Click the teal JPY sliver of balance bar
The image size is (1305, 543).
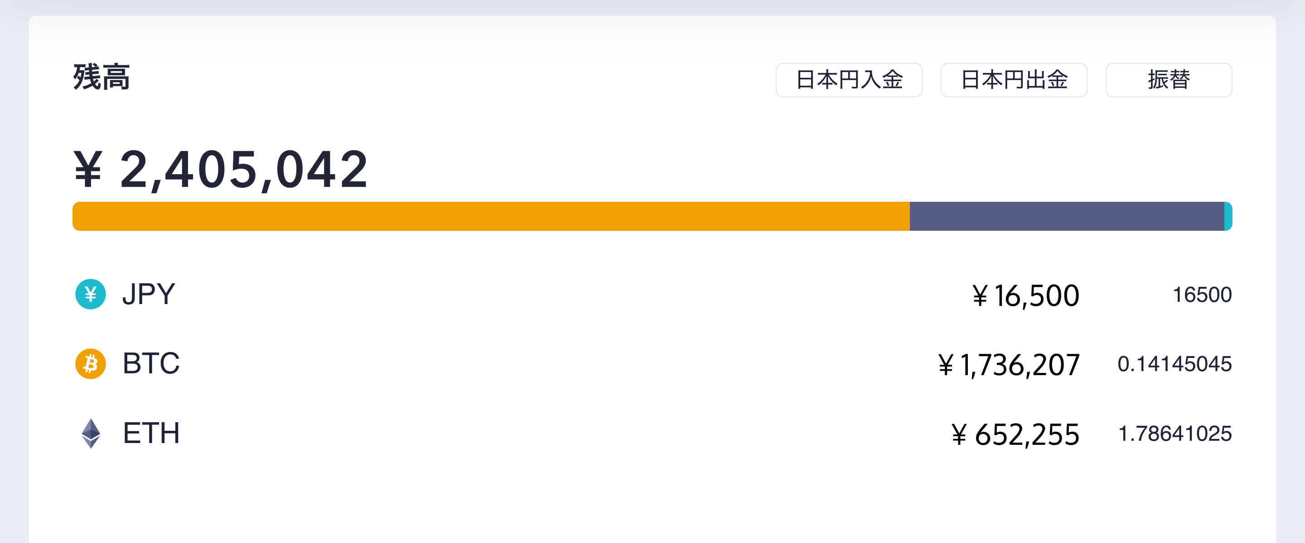[x=1228, y=217]
